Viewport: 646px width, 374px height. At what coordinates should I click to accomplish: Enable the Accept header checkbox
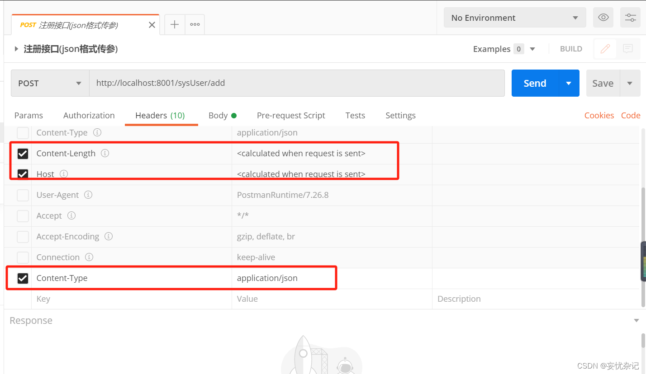(x=23, y=216)
